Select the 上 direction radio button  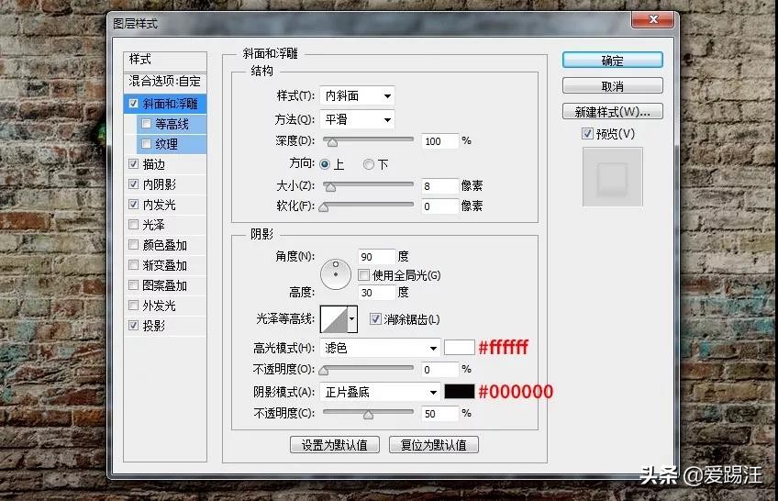(x=325, y=164)
